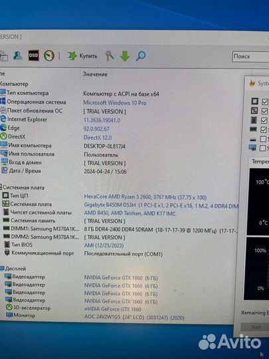Click the CPU icon beside Тип ЦП

(x=5, y=195)
